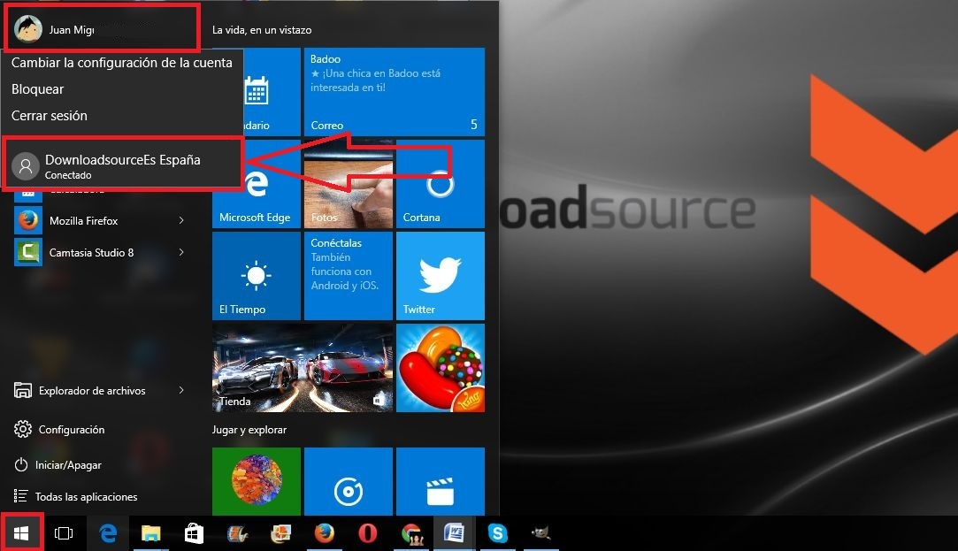
Task: Open the Twitter tile
Action: click(x=440, y=276)
